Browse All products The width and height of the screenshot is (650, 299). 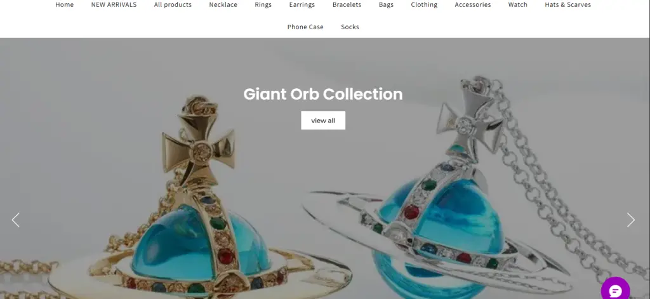173,4
